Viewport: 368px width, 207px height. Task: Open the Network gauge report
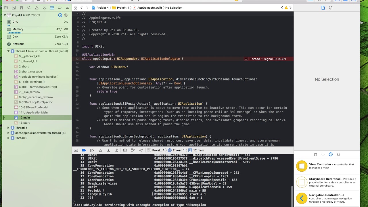click(37, 44)
